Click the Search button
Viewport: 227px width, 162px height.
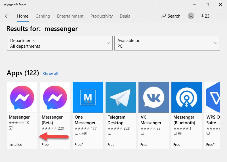coord(171,16)
